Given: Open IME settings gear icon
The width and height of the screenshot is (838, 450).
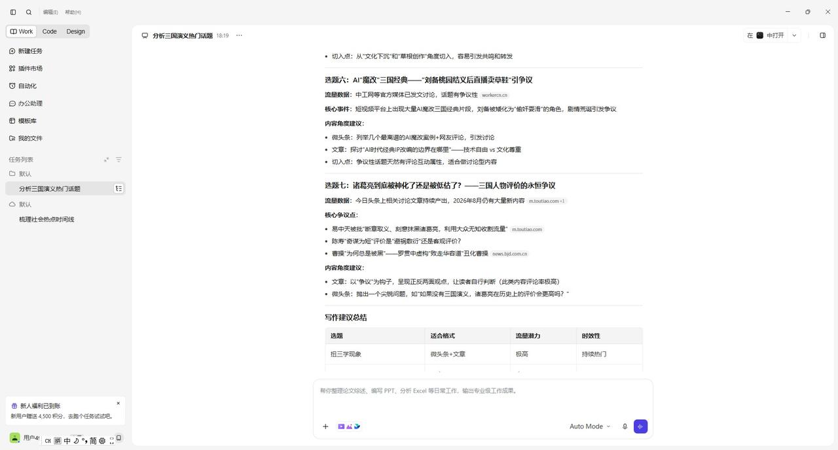Looking at the screenshot, I should (102, 441).
